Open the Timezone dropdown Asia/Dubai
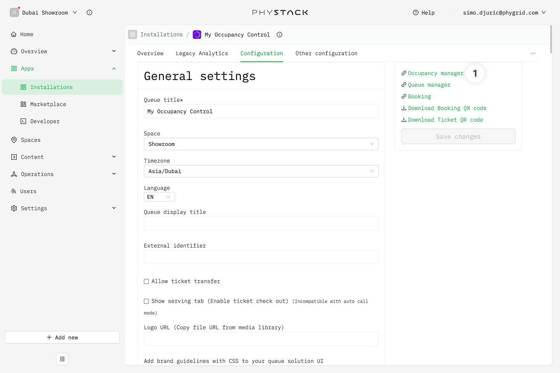 click(261, 171)
